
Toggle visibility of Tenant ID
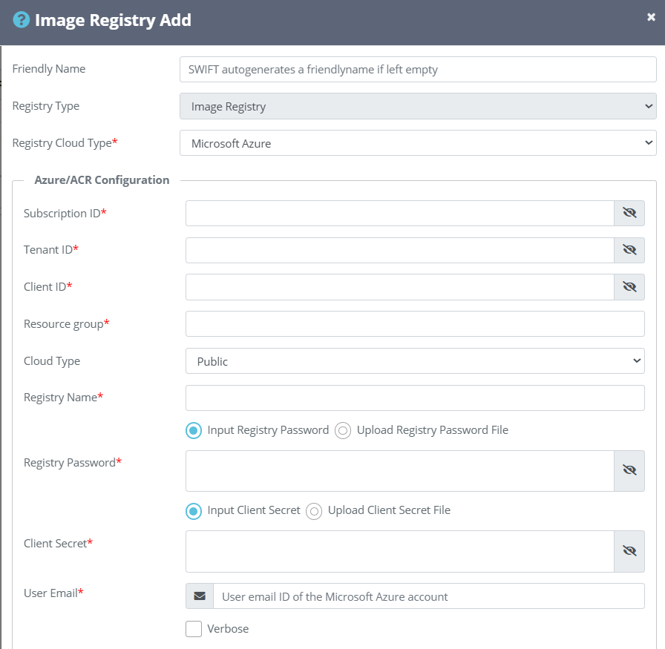(629, 250)
